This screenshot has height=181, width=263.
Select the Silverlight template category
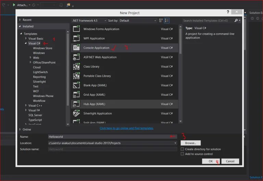tap(39, 82)
